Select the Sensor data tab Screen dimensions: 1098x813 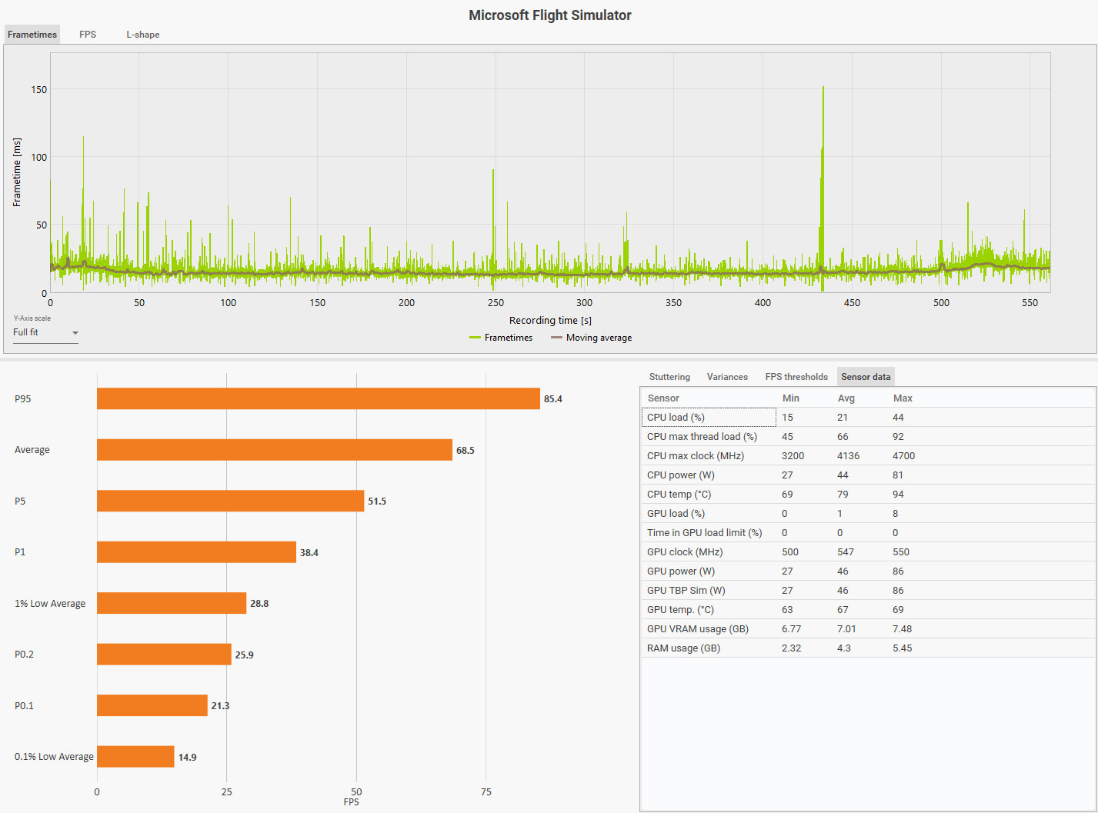click(866, 377)
